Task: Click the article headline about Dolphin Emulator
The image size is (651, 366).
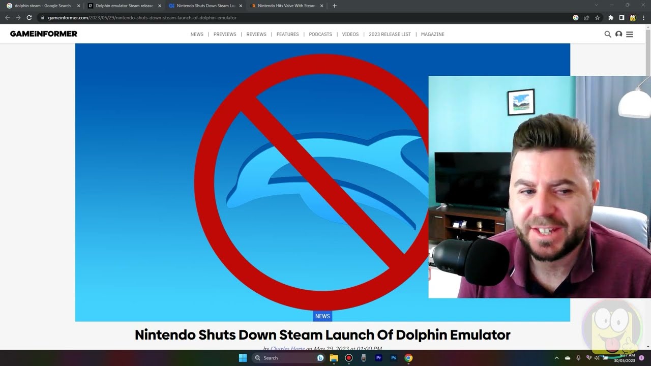Action: click(322, 334)
